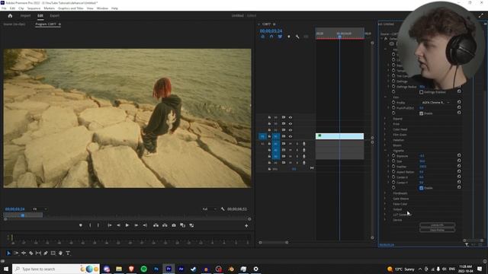Step forward one frame

click(x=136, y=225)
